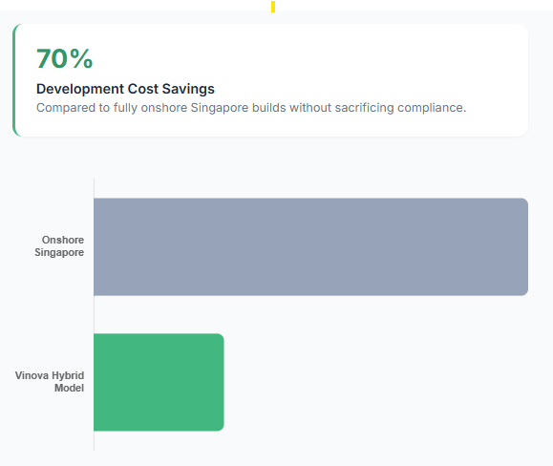Image resolution: width=553 pixels, height=466 pixels.
Task: Click the rounded right end of green bar
Action: click(220, 382)
